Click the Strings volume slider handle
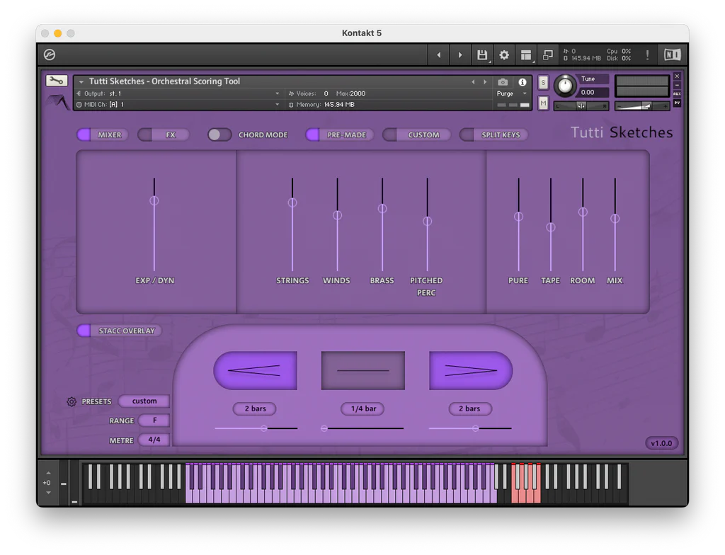725x555 pixels. click(292, 202)
